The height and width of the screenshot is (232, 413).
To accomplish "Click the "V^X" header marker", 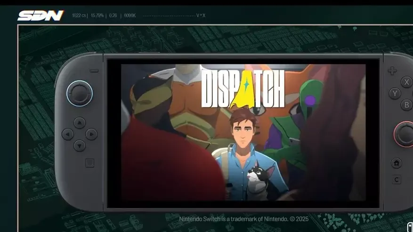I will click(x=201, y=16).
